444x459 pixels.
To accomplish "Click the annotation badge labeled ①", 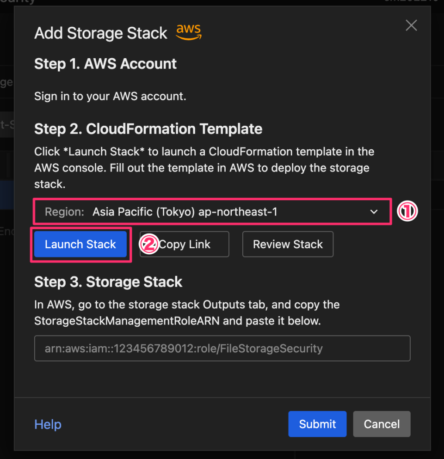I will 407,211.
